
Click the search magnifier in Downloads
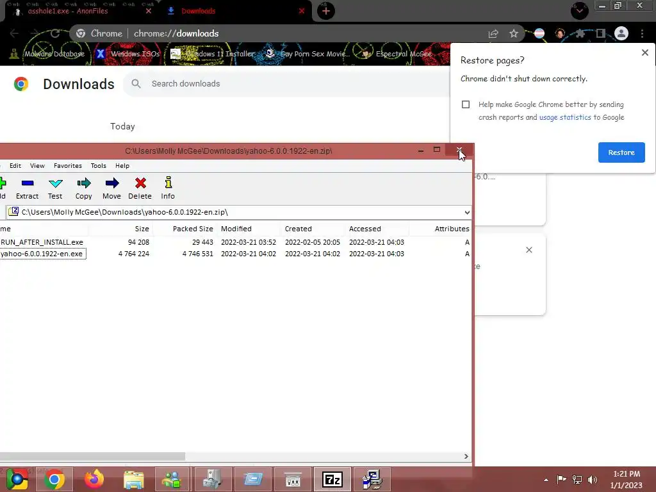point(136,84)
